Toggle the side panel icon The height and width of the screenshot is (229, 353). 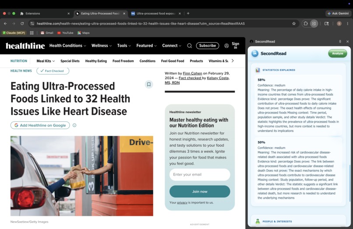(x=314, y=23)
